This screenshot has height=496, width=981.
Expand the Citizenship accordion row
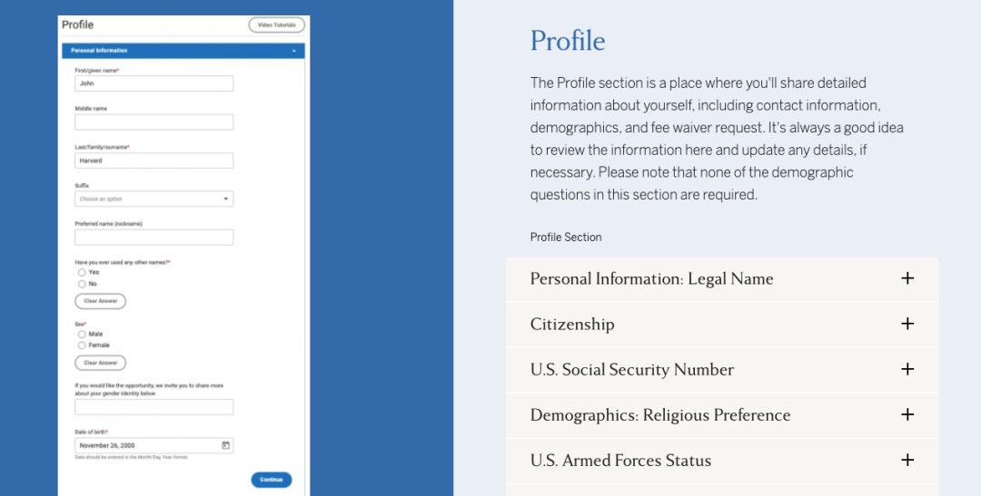pyautogui.click(x=722, y=325)
